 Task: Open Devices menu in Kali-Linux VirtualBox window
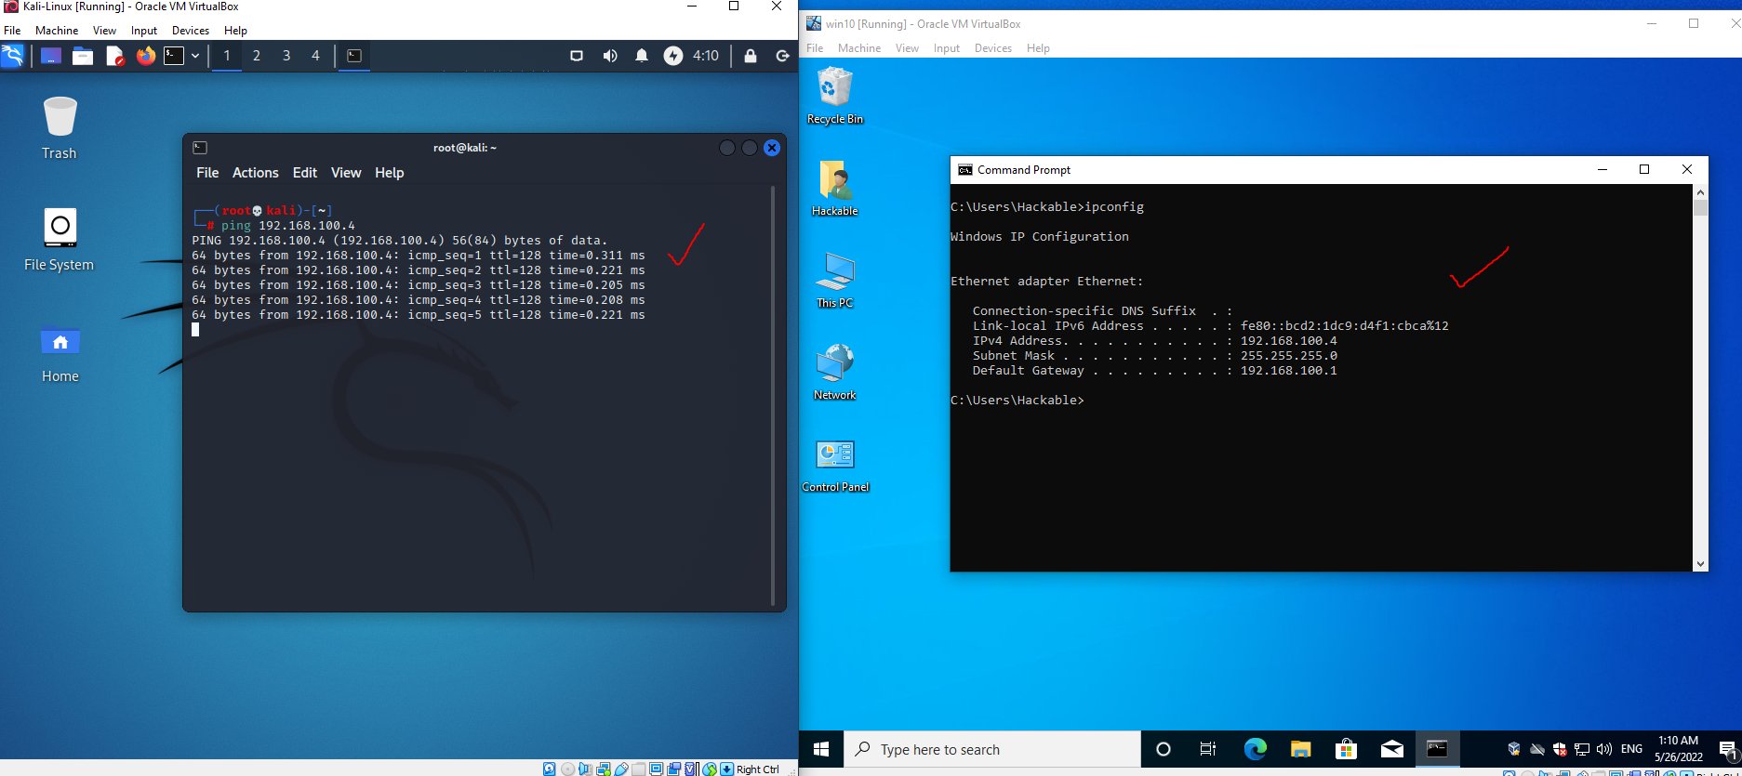[191, 31]
